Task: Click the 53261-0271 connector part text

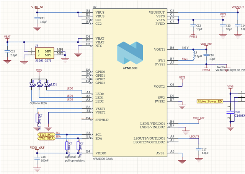Action: [43, 61]
